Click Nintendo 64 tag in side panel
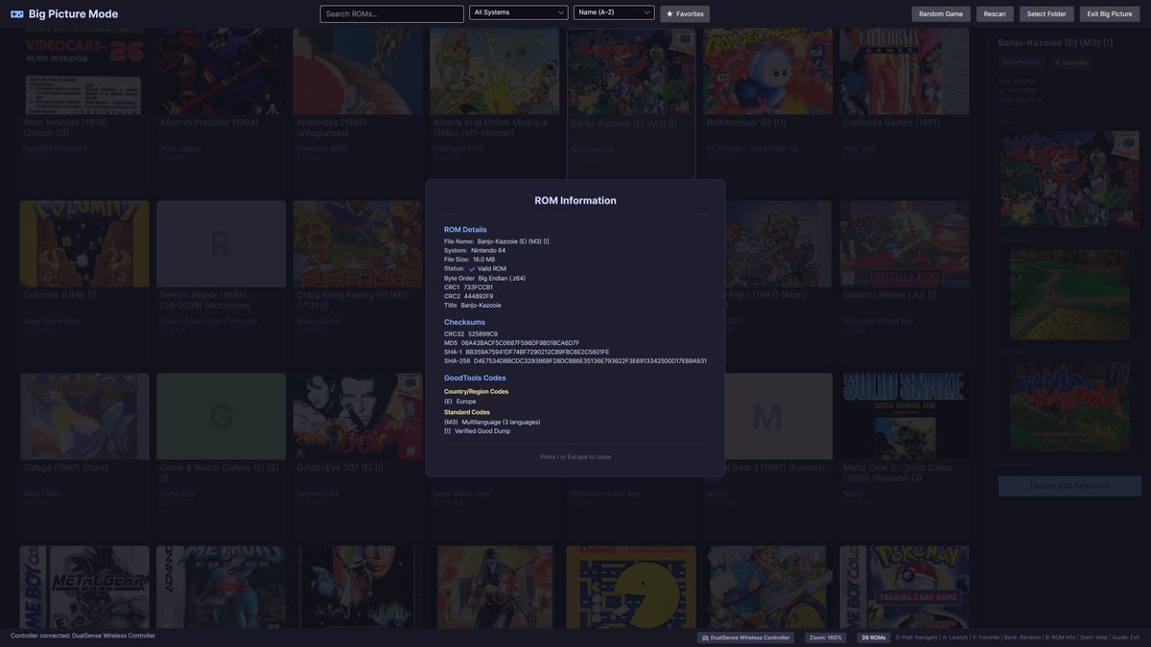 pyautogui.click(x=1022, y=62)
